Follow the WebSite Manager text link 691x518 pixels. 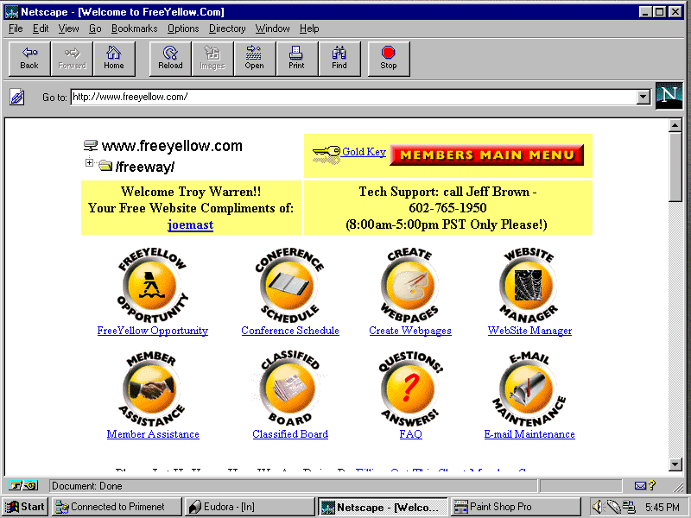coord(529,331)
